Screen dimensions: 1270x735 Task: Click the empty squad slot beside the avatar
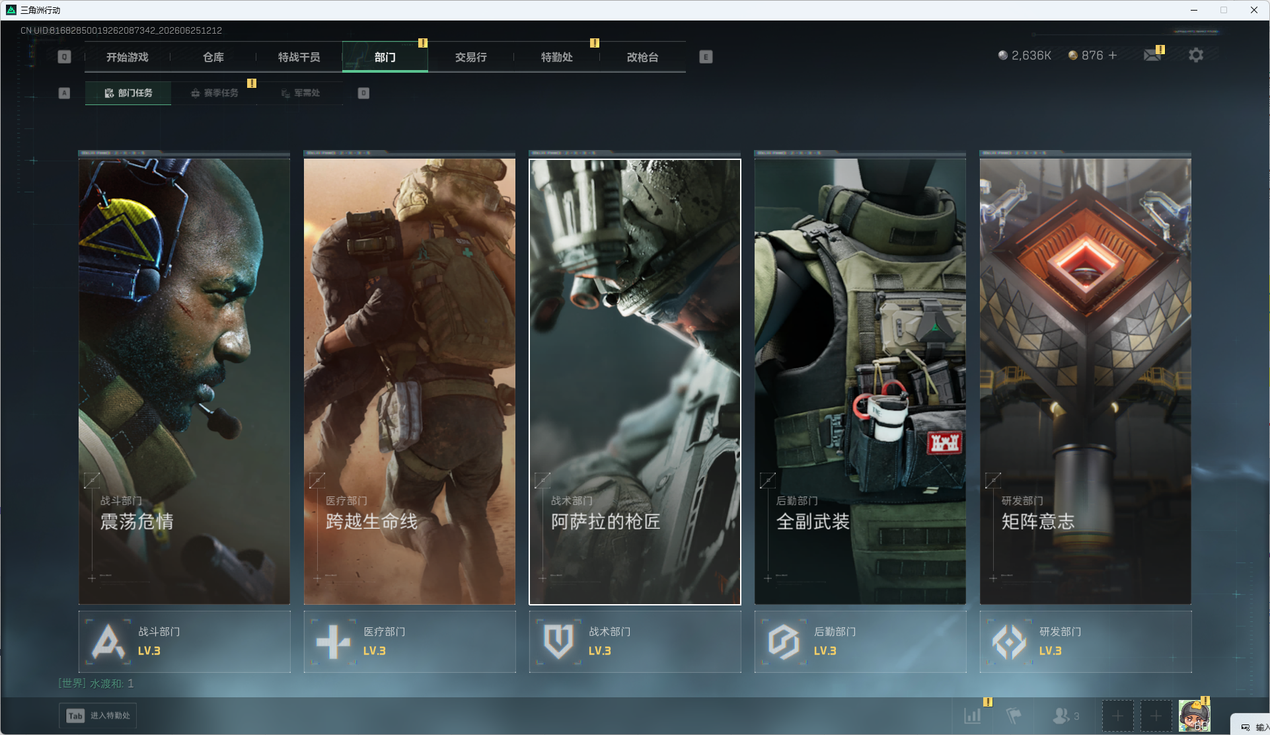(x=1156, y=716)
